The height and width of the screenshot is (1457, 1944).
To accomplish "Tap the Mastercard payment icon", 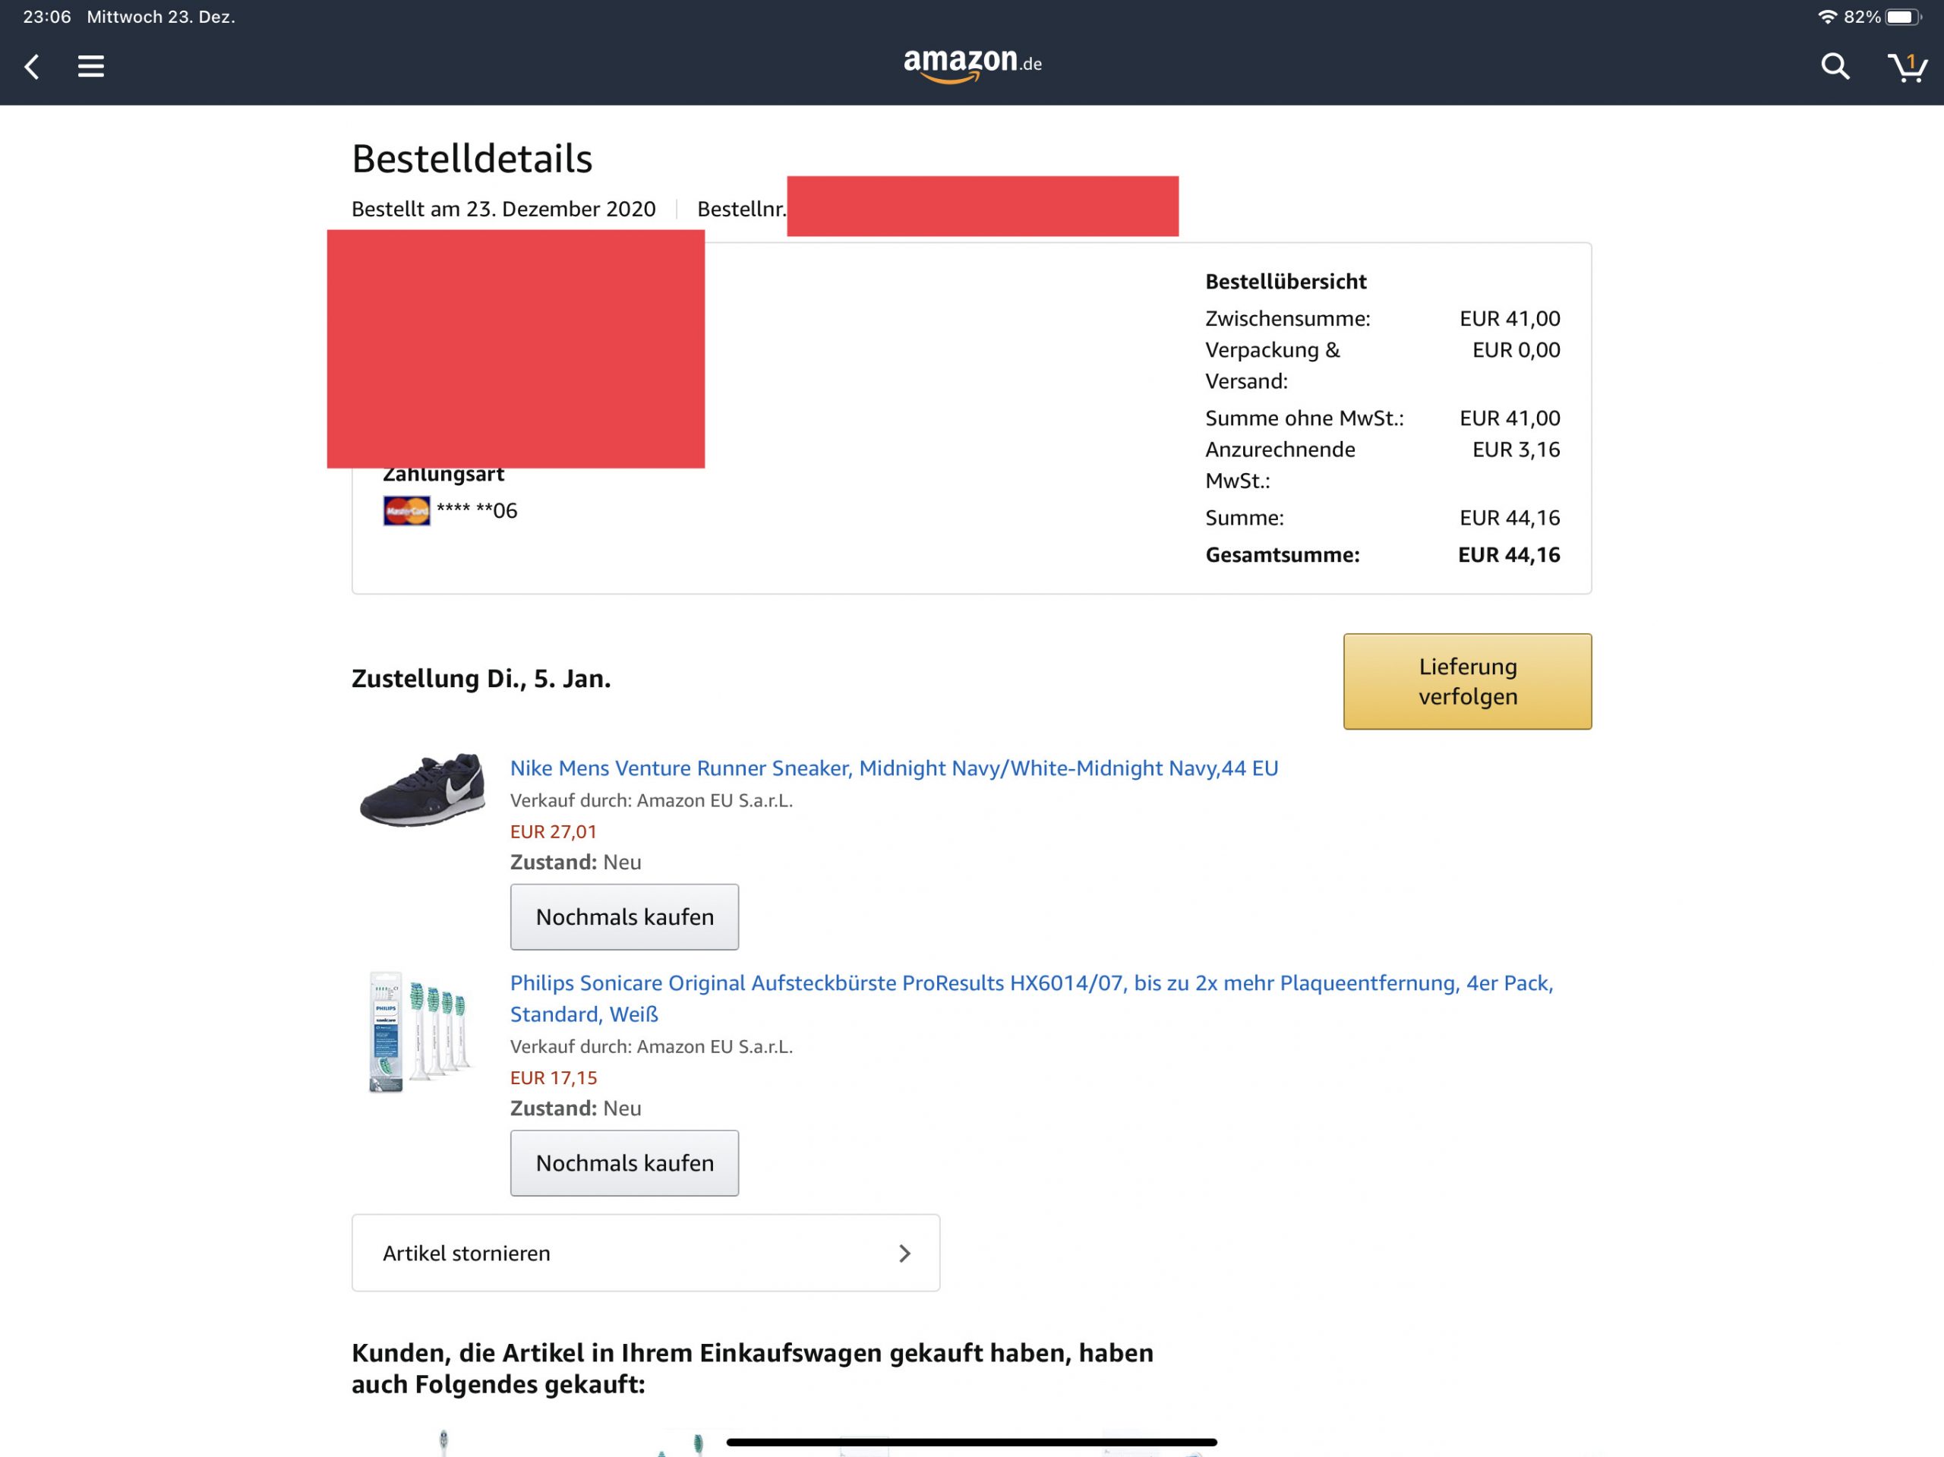I will 407,510.
